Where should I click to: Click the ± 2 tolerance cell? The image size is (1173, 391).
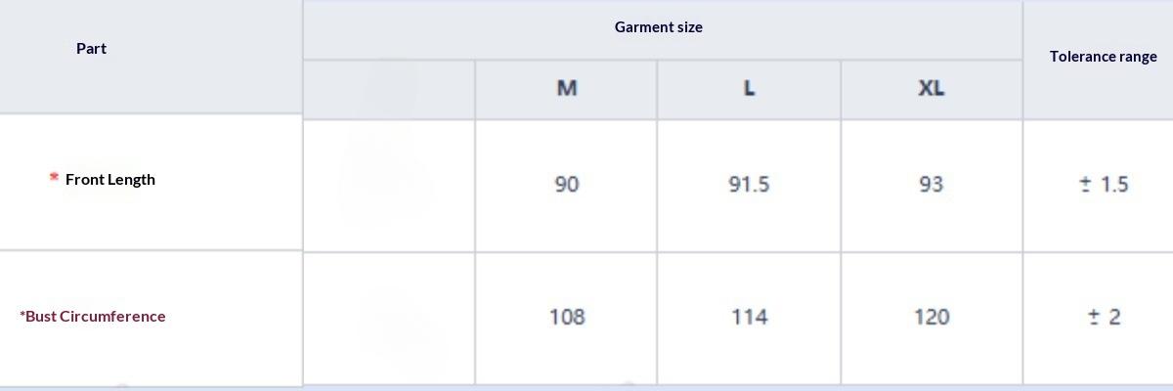(1104, 318)
